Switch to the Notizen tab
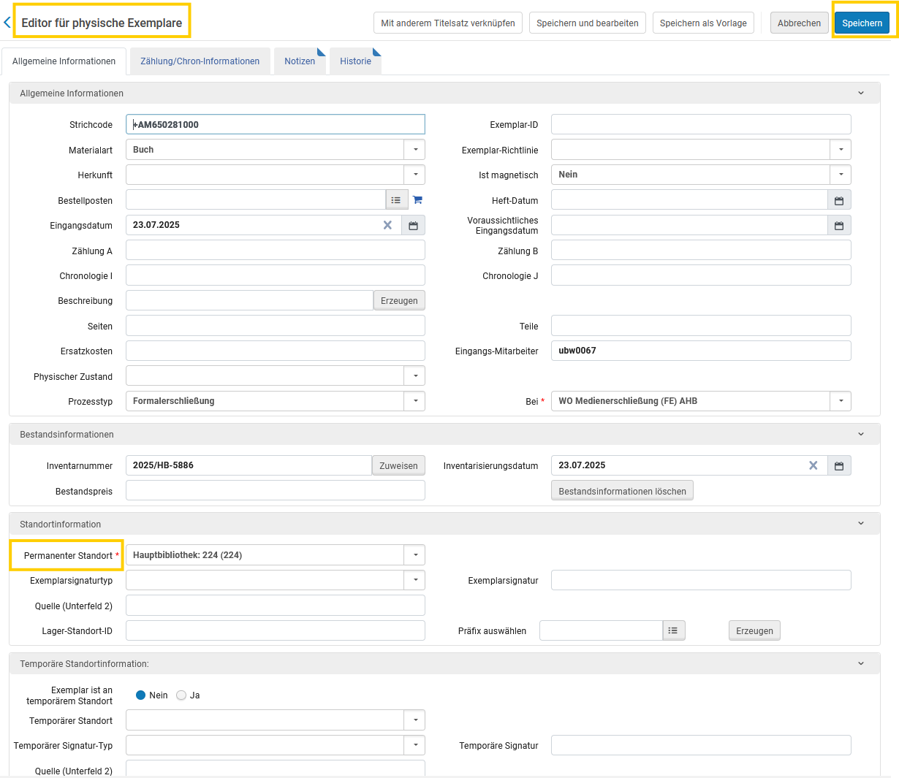 (x=300, y=61)
